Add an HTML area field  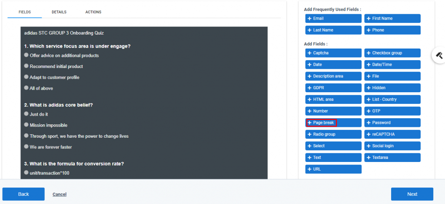pos(333,99)
